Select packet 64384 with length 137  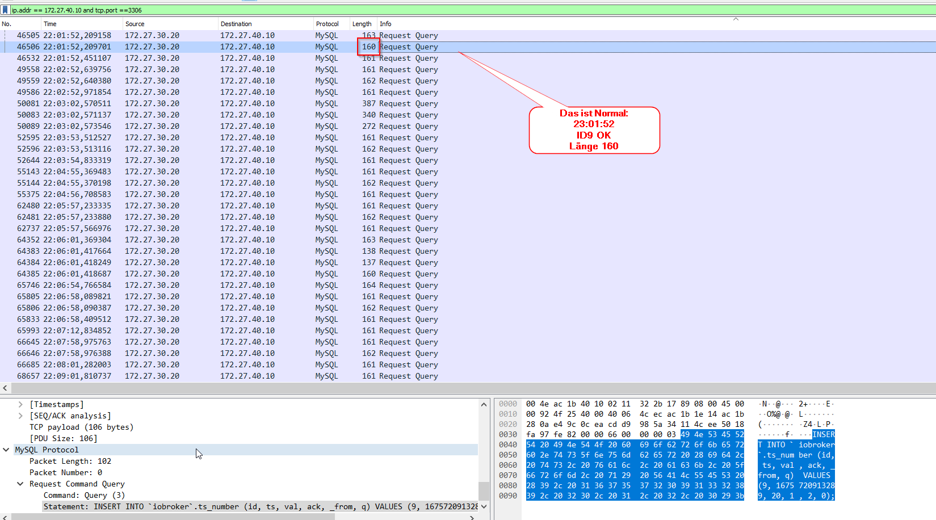click(x=468, y=262)
